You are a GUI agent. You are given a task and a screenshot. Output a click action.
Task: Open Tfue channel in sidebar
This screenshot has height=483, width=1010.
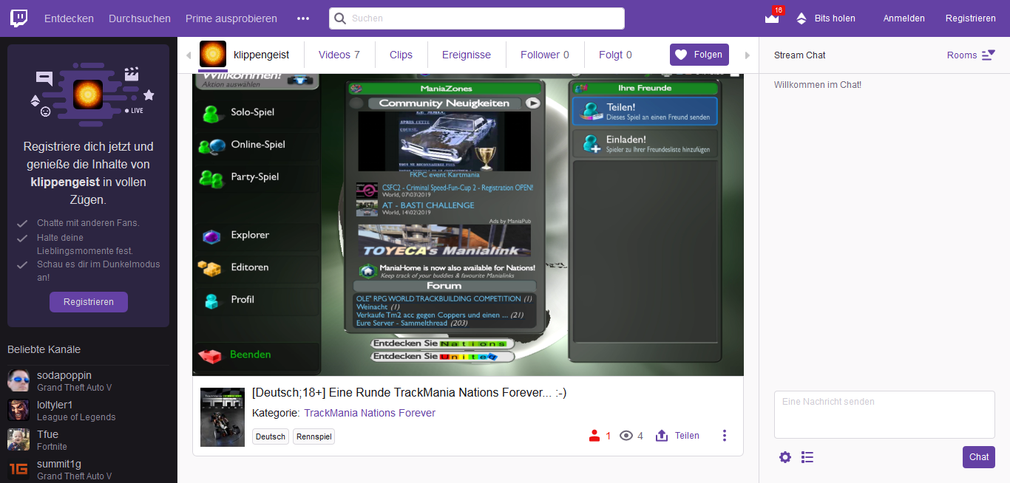tap(89, 440)
